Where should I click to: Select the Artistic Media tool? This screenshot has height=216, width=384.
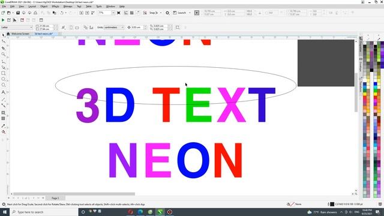[x=4, y=67]
